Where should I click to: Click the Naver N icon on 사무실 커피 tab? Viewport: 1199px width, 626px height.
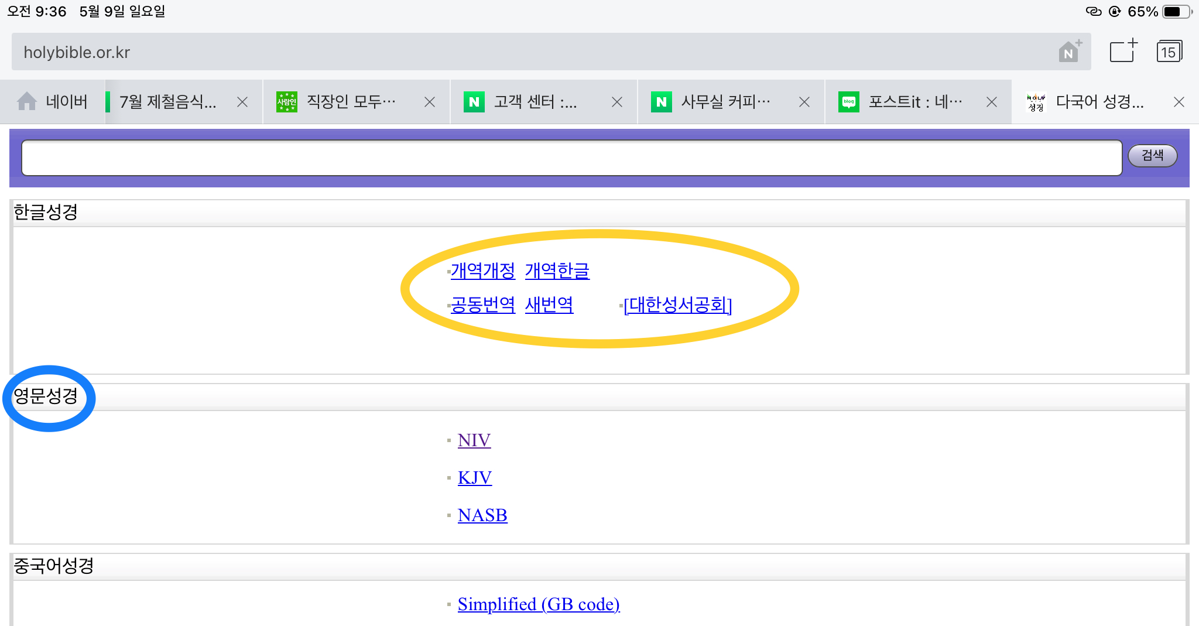click(x=662, y=102)
